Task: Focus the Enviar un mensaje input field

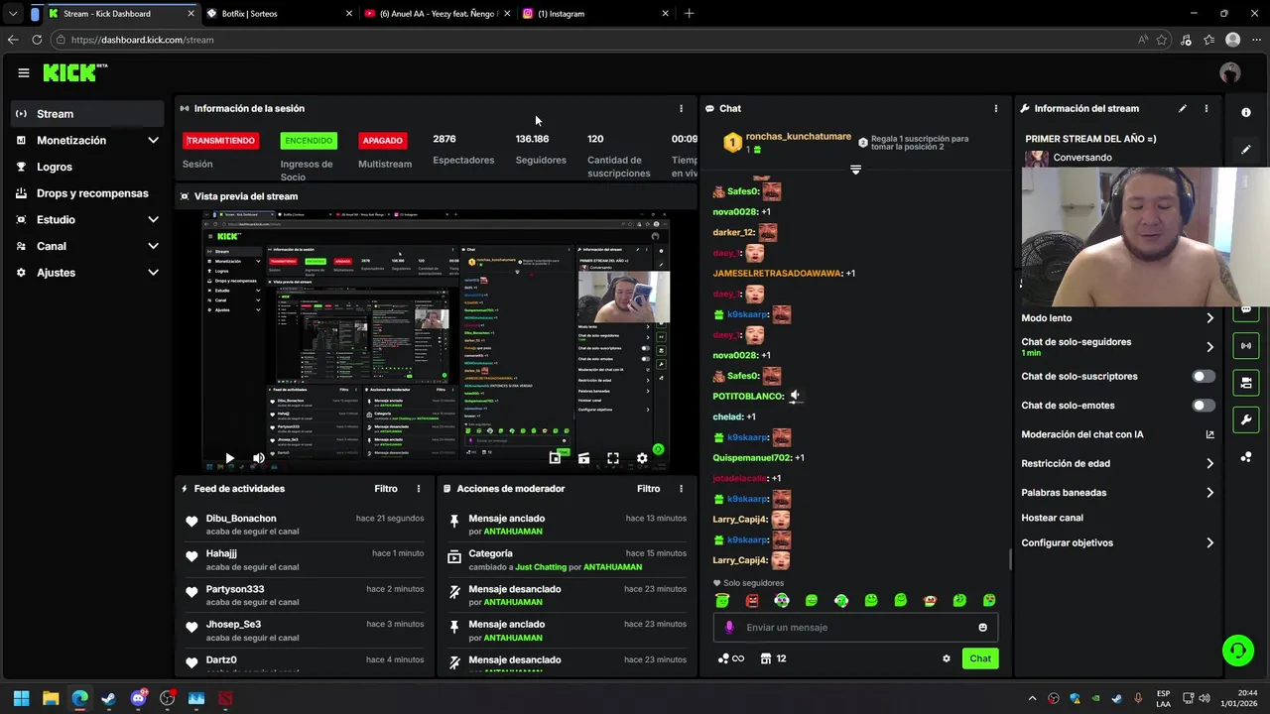Action: click(x=855, y=627)
